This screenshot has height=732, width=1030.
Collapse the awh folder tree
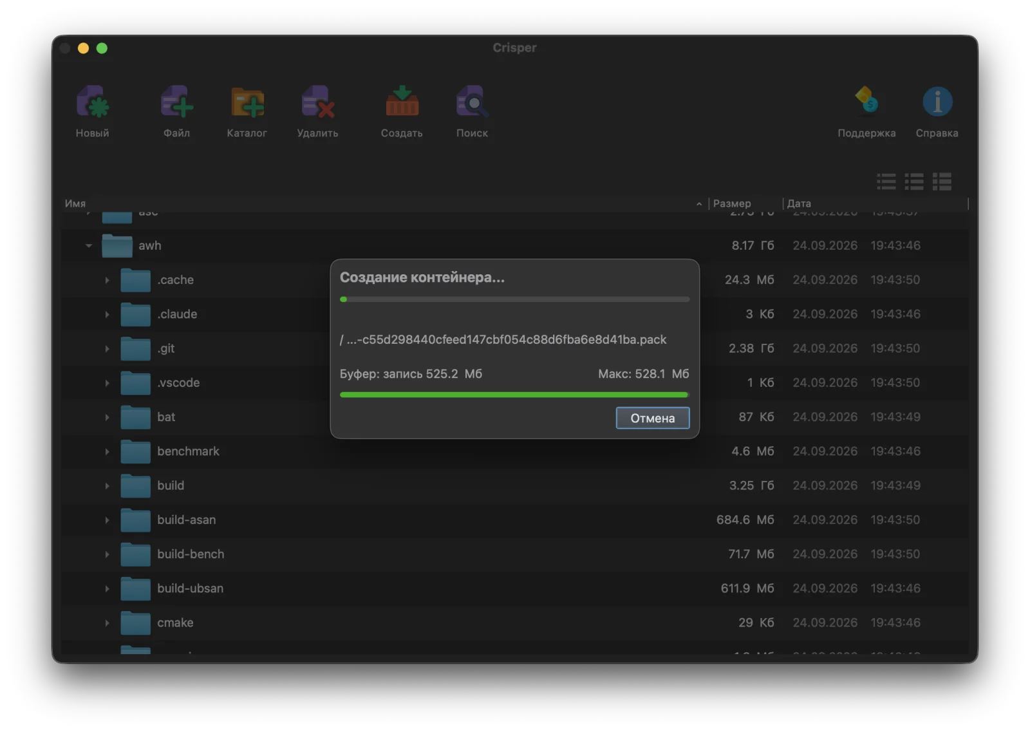pos(89,245)
